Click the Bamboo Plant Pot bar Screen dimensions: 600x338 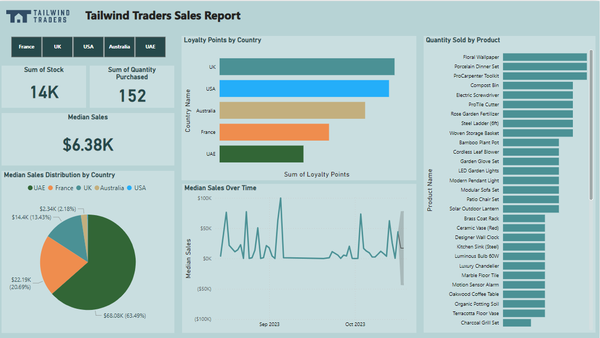(x=531, y=143)
